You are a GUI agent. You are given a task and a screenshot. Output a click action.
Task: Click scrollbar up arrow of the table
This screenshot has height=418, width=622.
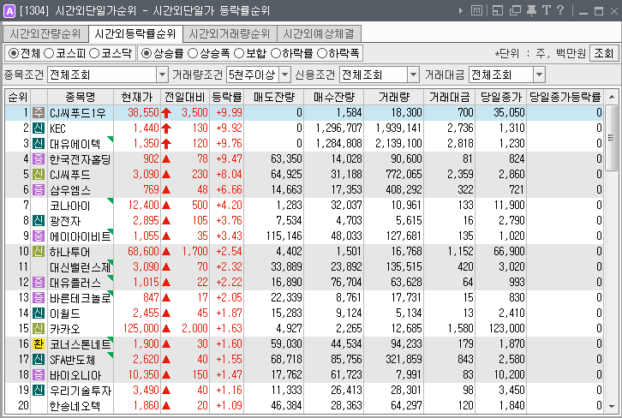[612, 97]
